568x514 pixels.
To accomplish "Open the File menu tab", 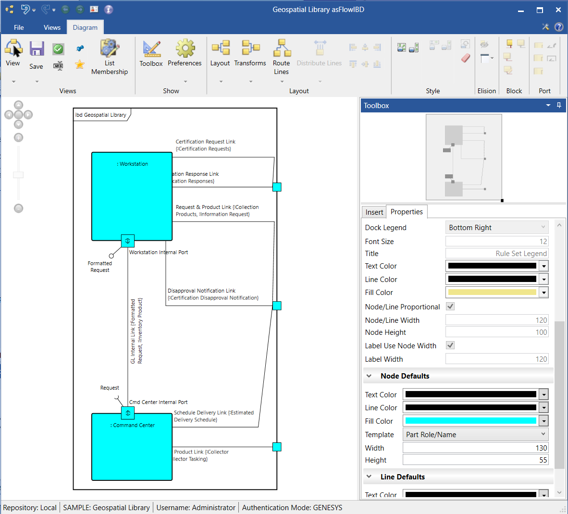I will 19,27.
